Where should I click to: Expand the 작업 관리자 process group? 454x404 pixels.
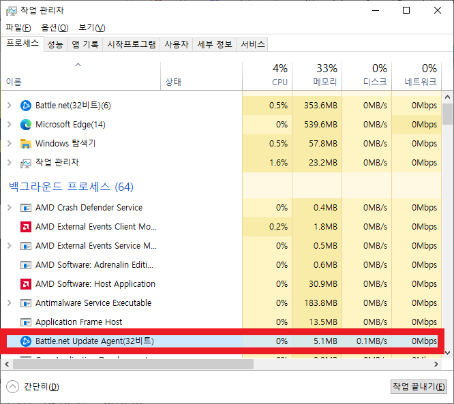coord(10,163)
